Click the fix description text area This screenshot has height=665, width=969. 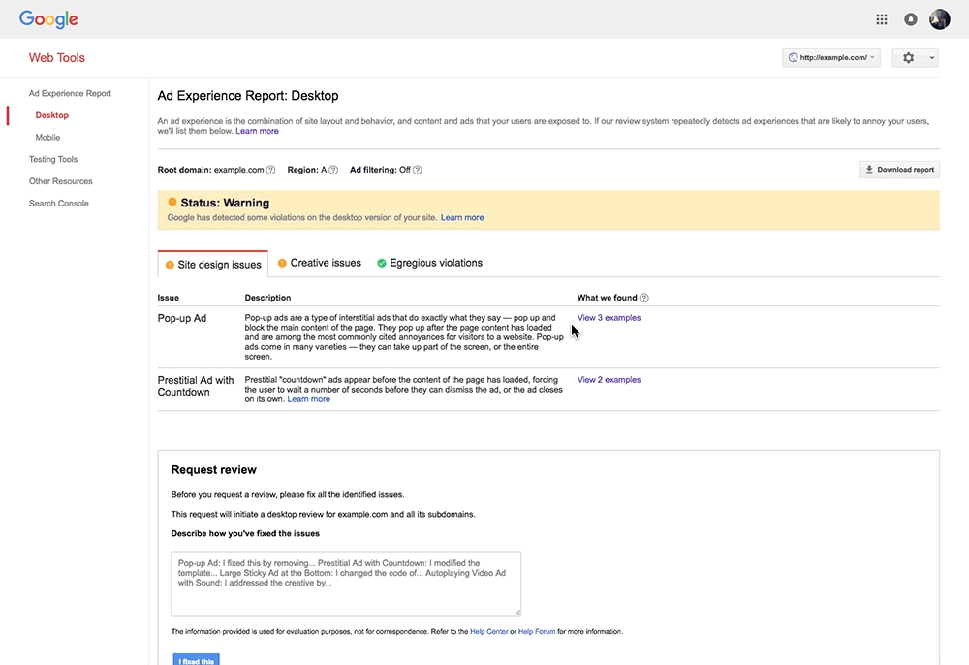click(x=346, y=584)
